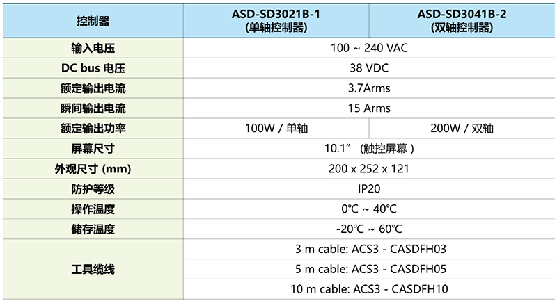Image resolution: width=557 pixels, height=301 pixels.
Task: Select the DC bus 电压 row label
Action: tap(93, 69)
